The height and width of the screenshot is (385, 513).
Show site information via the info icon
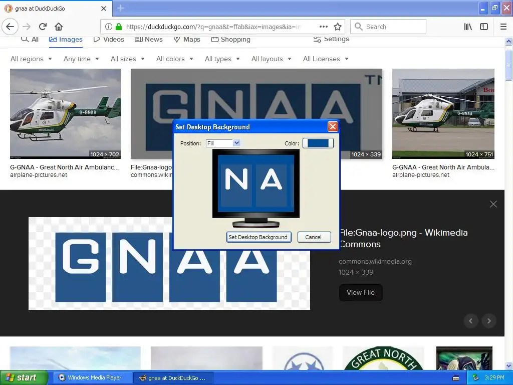[109, 27]
